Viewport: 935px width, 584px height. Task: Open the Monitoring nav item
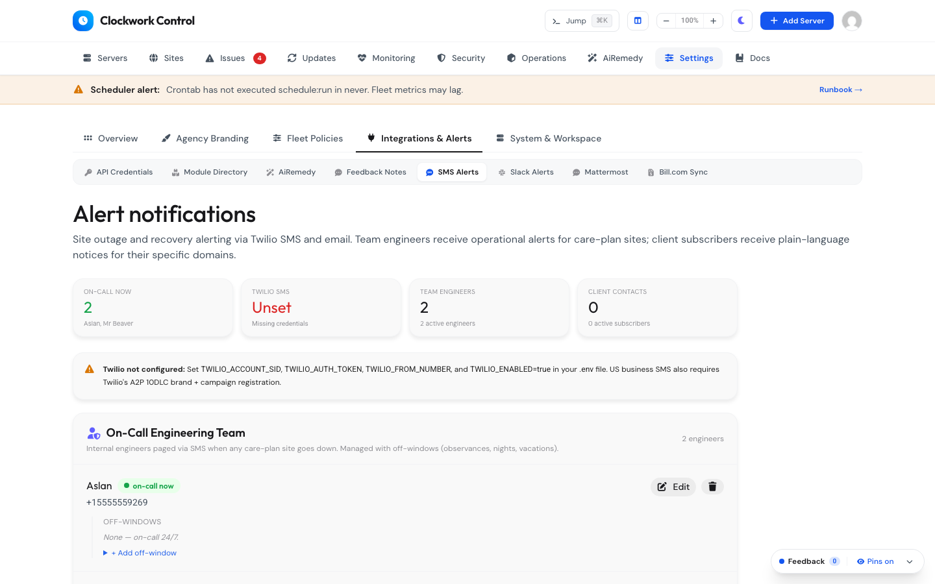pyautogui.click(x=386, y=58)
